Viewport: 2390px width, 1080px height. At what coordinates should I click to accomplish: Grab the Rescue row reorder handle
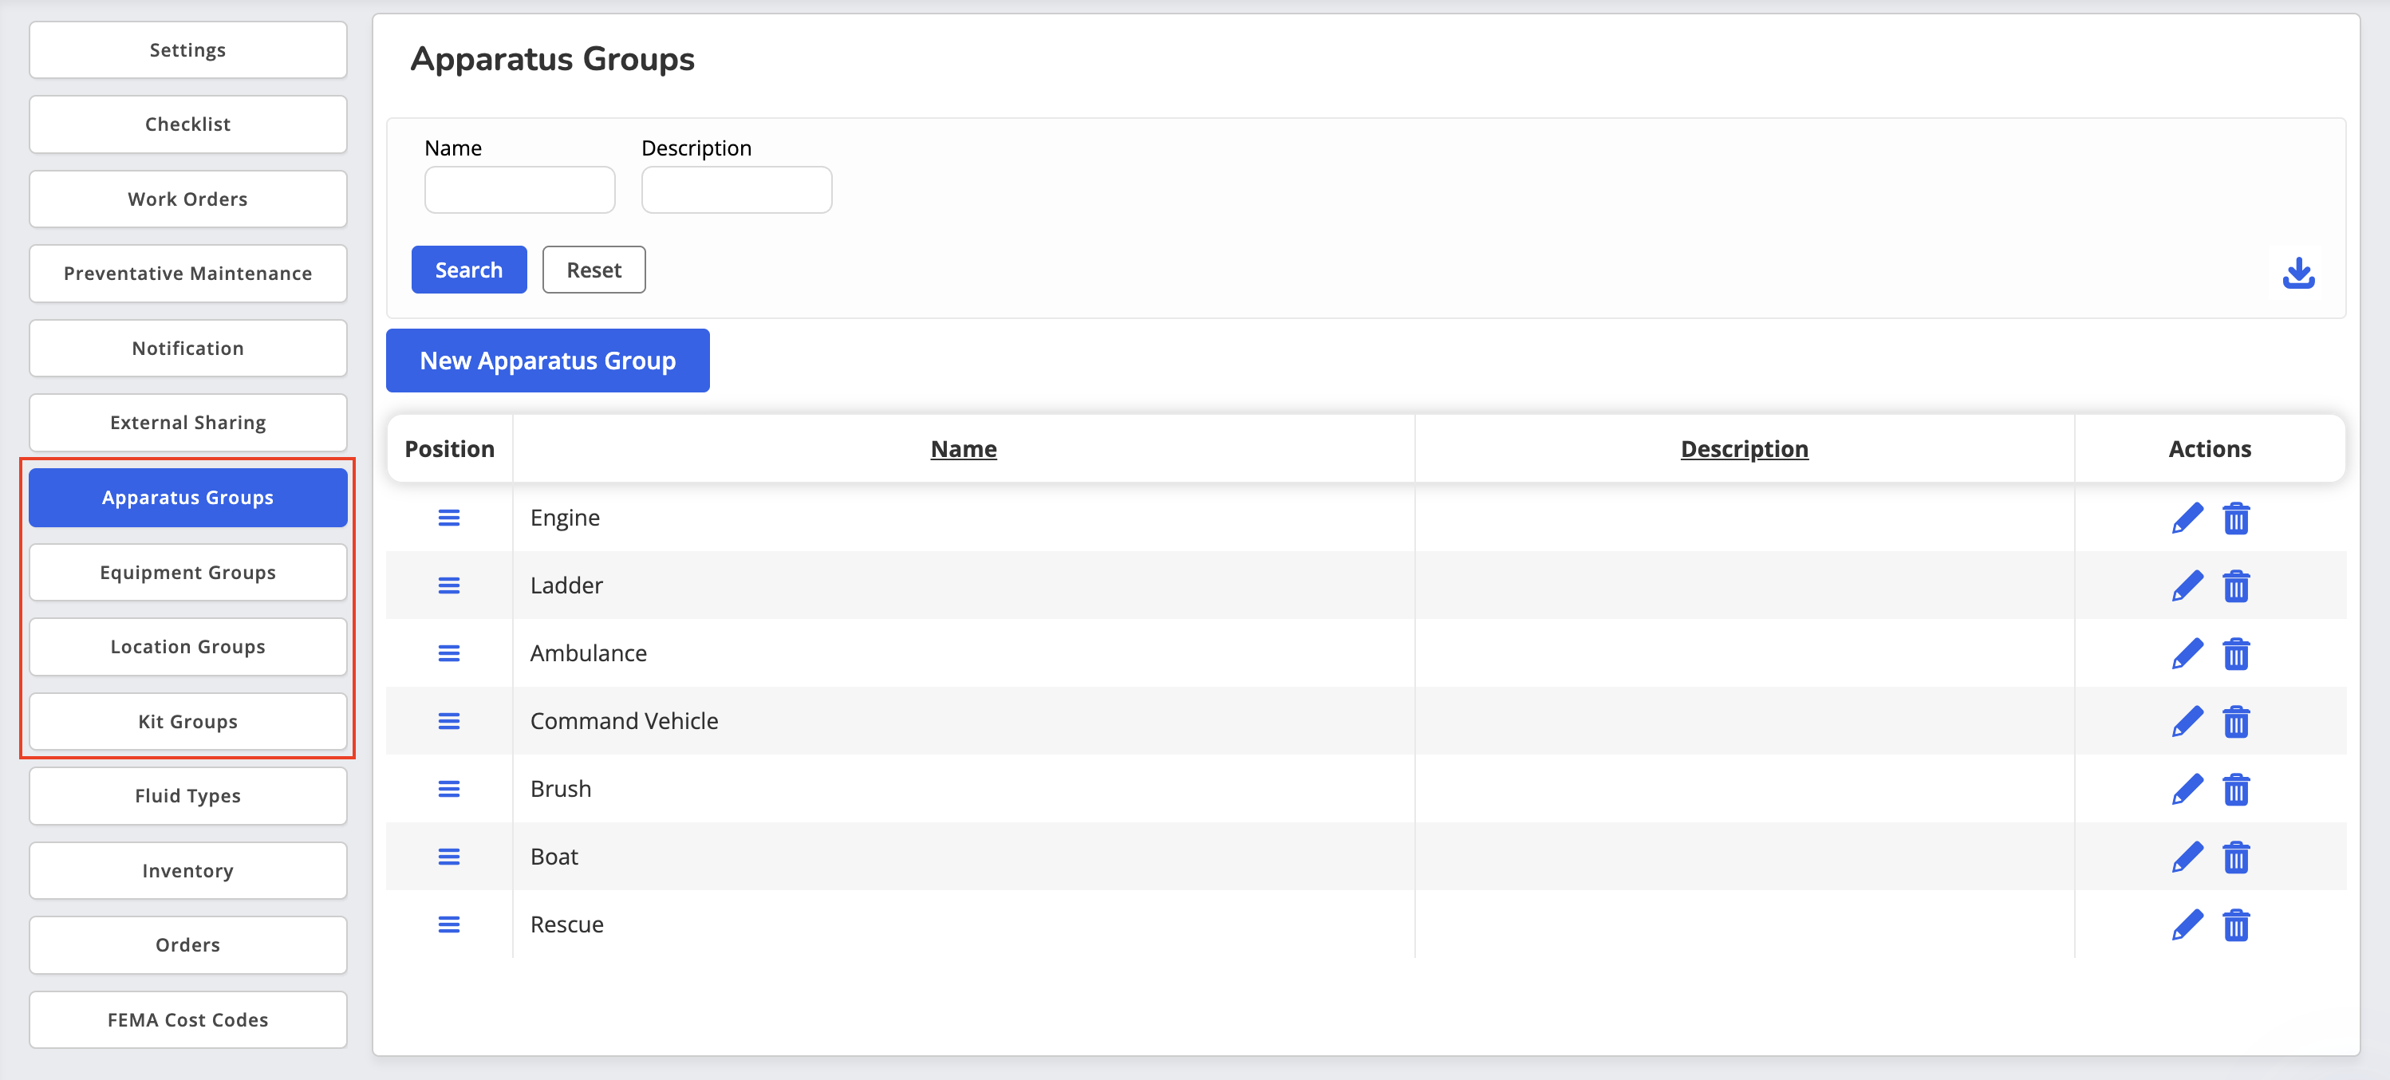coord(449,924)
